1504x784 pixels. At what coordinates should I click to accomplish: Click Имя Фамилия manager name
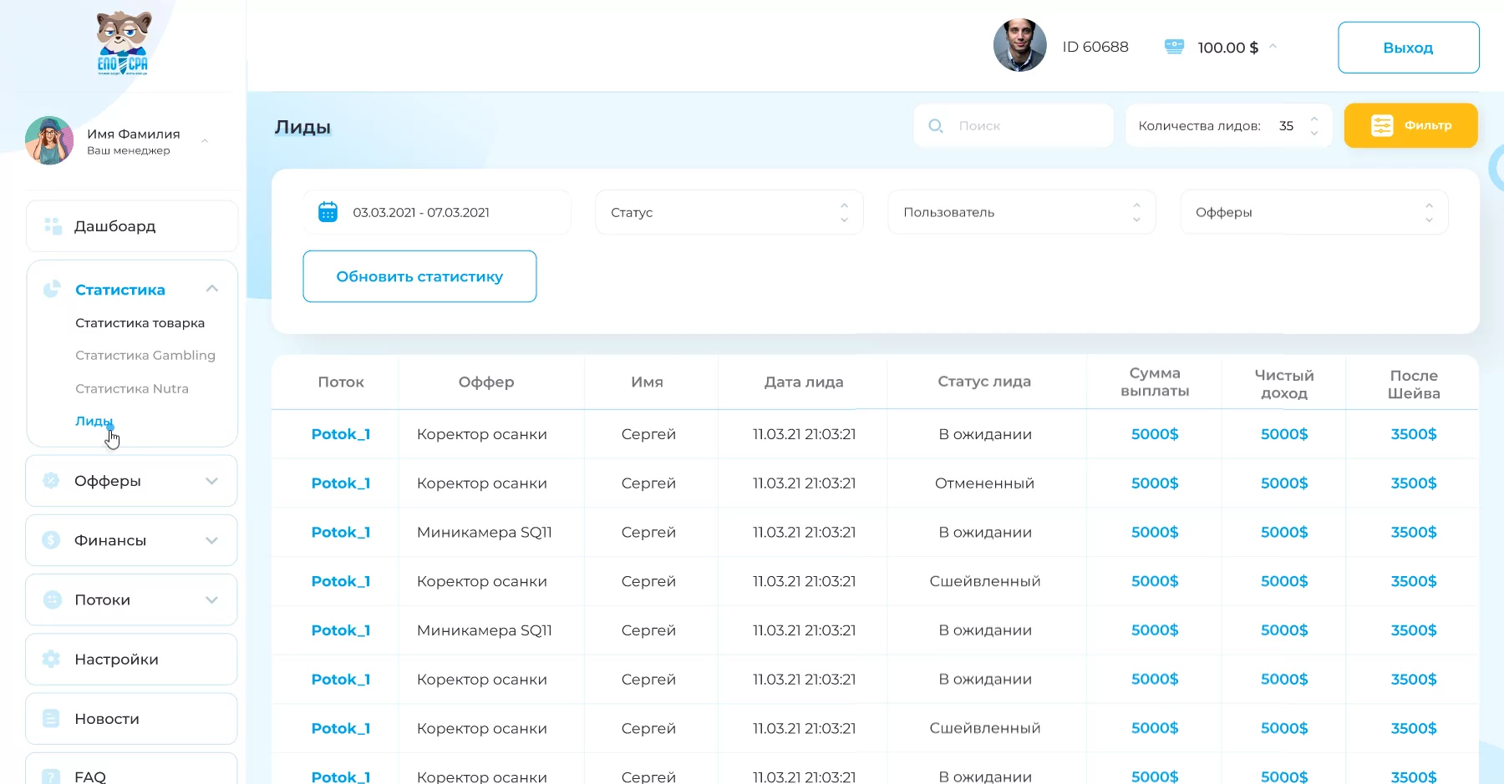click(134, 134)
